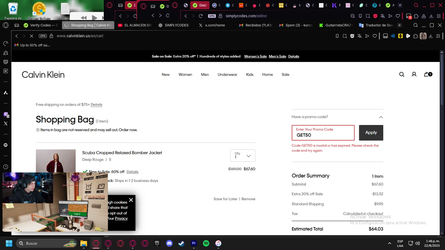445x250 pixels.
Task: Open File Explorer from the taskbar
Action: [84, 243]
